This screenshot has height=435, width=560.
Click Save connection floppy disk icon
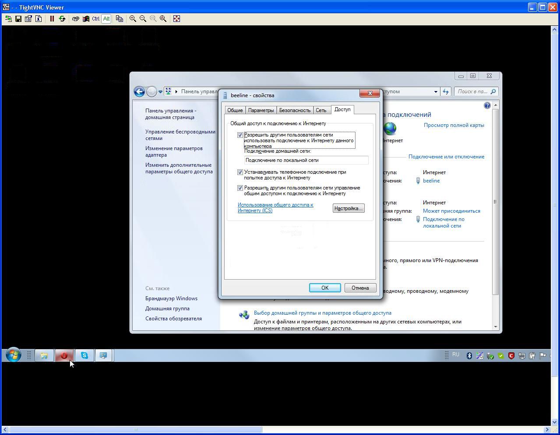click(18, 19)
